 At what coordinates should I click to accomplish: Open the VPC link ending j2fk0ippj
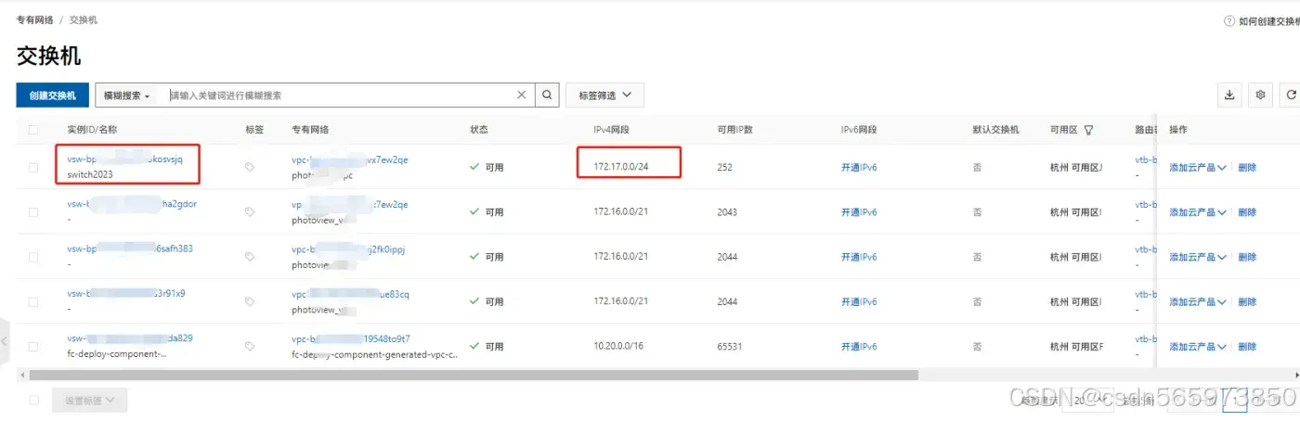348,249
